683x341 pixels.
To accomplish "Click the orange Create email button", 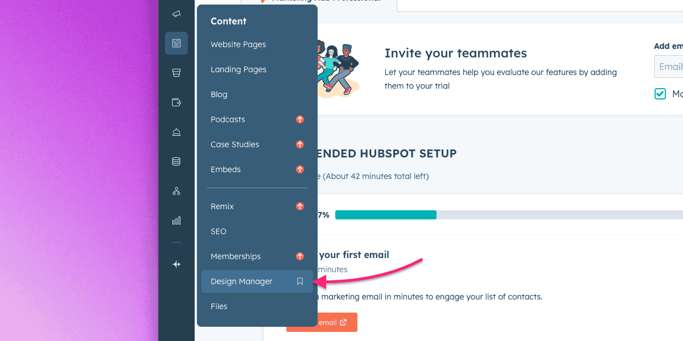I will click(x=322, y=322).
